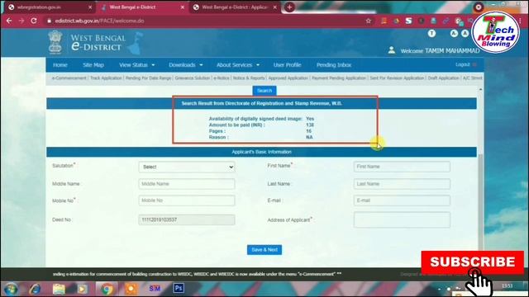The height and width of the screenshot is (297, 529).
Task: Click the Logout link
Action: tap(463, 64)
